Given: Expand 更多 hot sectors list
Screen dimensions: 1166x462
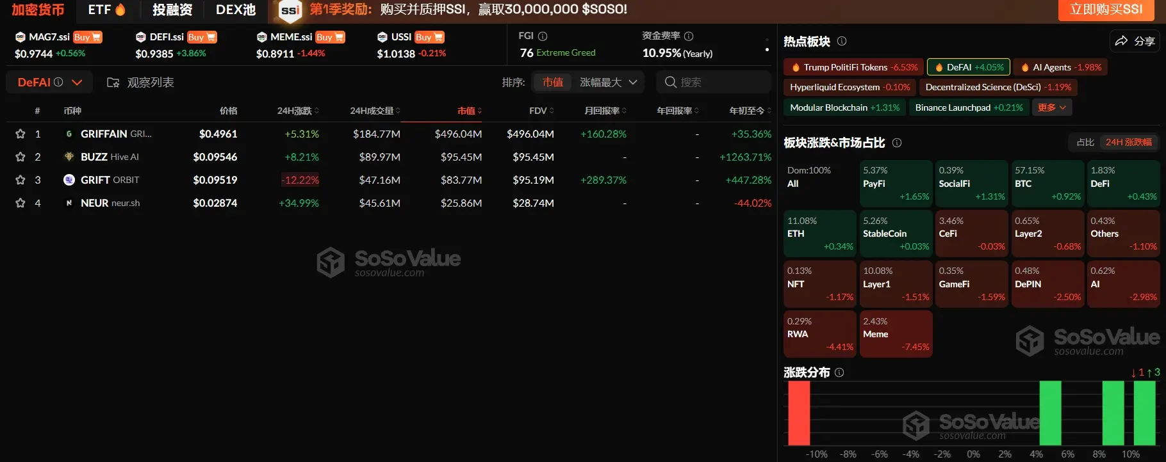Looking at the screenshot, I should (x=1051, y=108).
